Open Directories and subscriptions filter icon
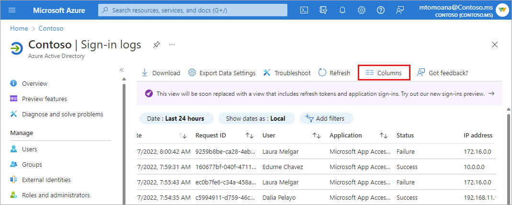 pyautogui.click(x=323, y=10)
